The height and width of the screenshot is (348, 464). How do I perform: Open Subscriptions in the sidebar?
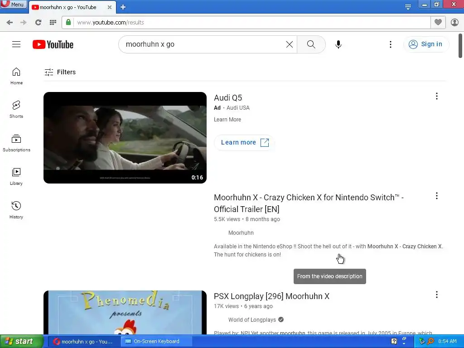16,143
